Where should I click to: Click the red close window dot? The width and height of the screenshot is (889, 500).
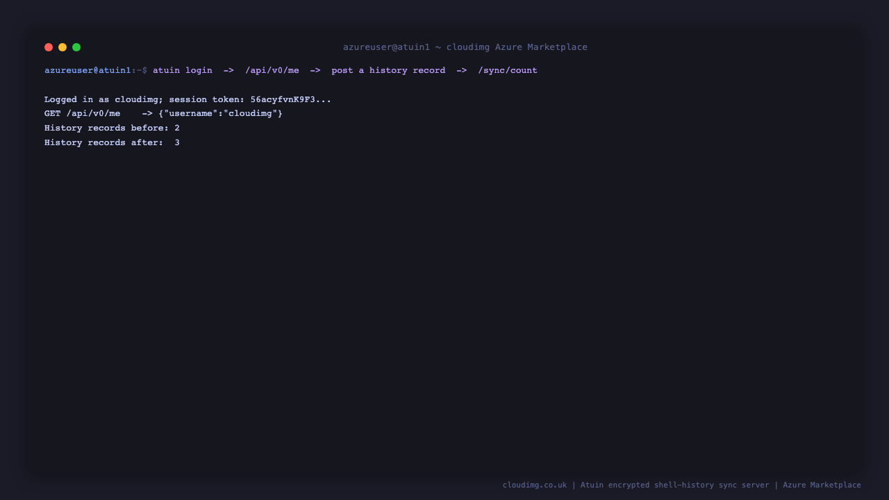pyautogui.click(x=49, y=47)
